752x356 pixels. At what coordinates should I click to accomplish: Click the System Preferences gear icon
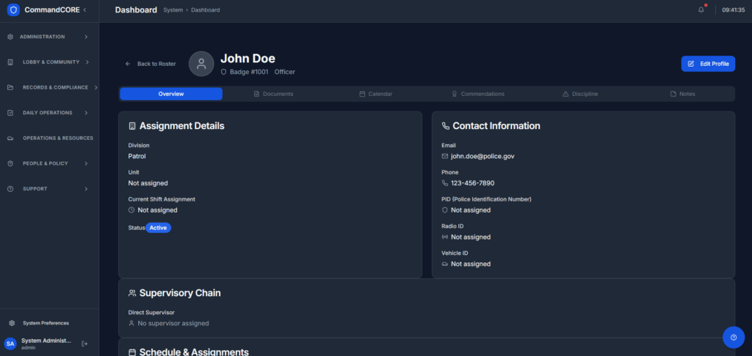coord(12,323)
